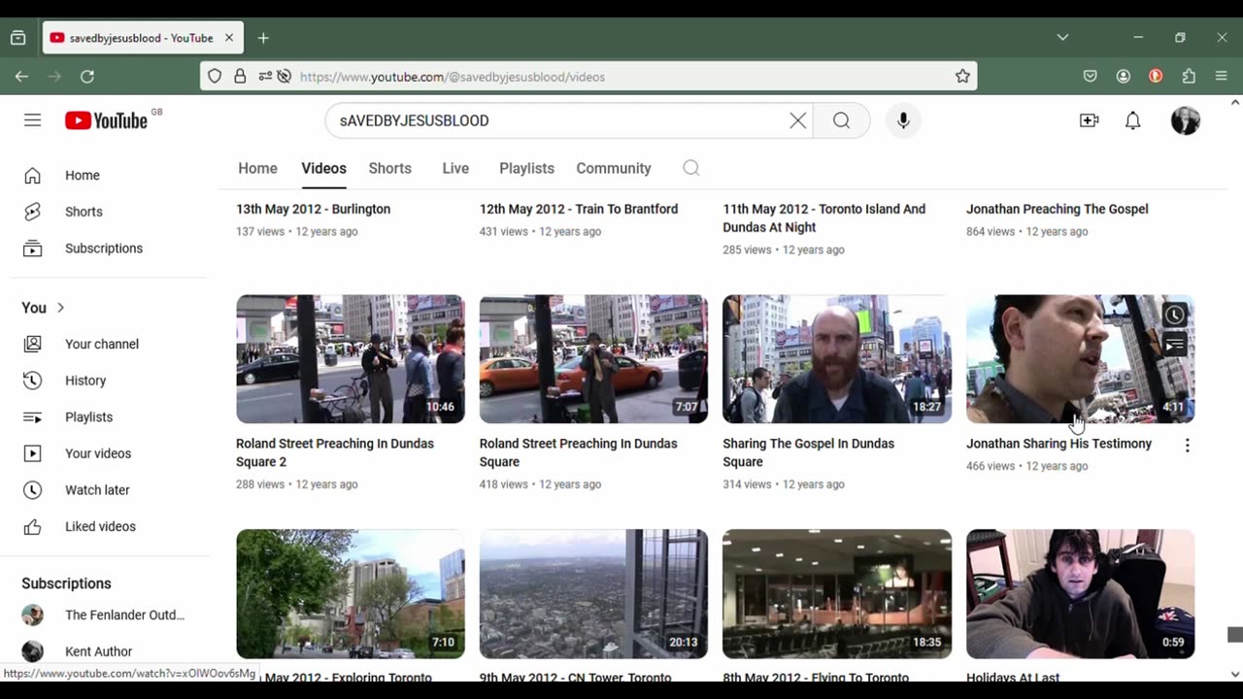The width and height of the screenshot is (1243, 699).
Task: Go back with the browser back arrow
Action: [21, 76]
